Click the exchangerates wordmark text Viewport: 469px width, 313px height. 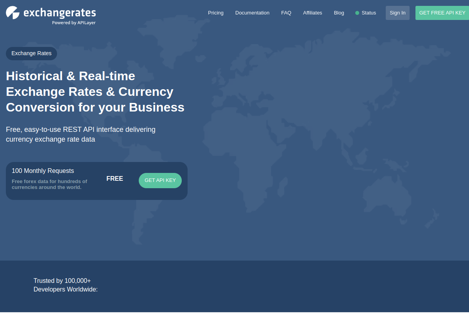coord(59,13)
